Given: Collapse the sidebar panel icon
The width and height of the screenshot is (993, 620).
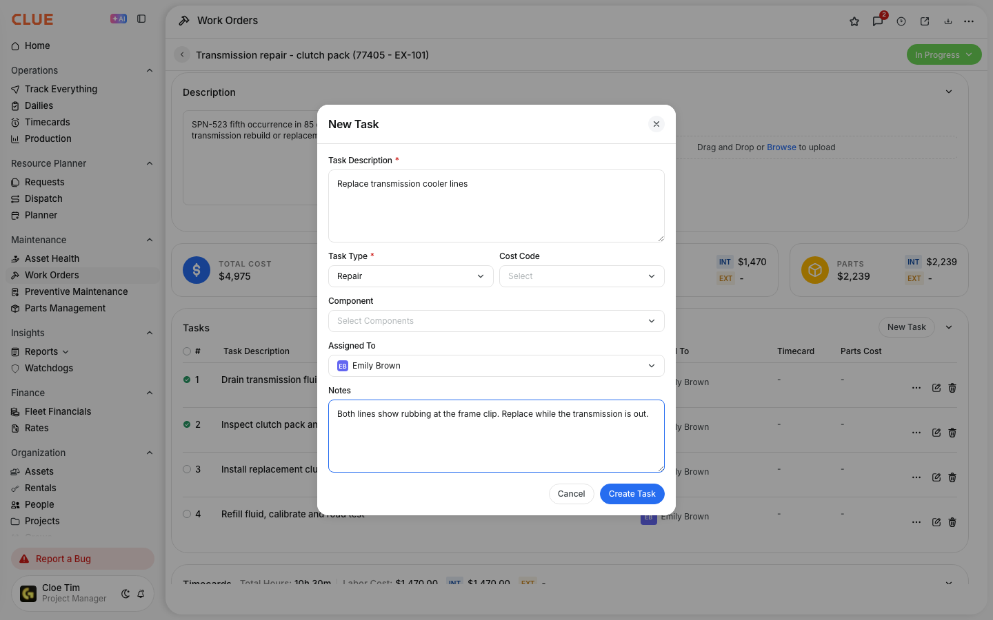Looking at the screenshot, I should click(141, 19).
